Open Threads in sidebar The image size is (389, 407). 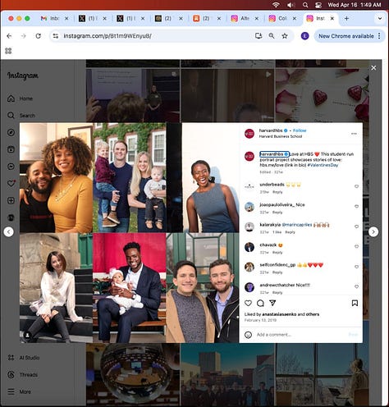[x=22, y=375]
